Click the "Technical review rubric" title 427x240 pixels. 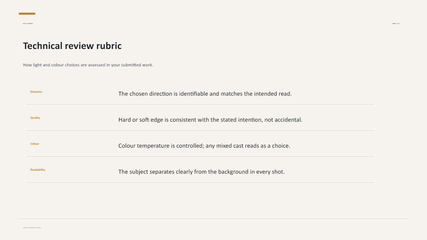click(x=72, y=46)
